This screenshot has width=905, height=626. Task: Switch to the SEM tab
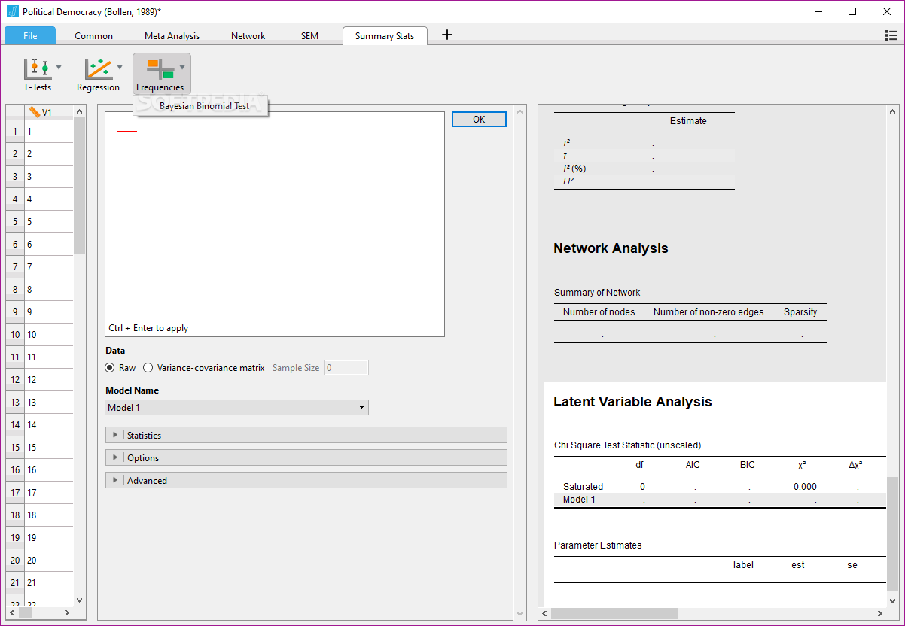tap(309, 35)
